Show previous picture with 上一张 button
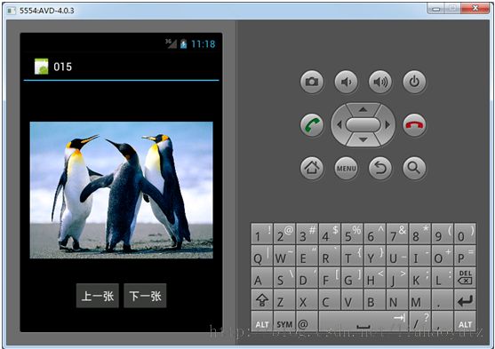 click(x=98, y=296)
